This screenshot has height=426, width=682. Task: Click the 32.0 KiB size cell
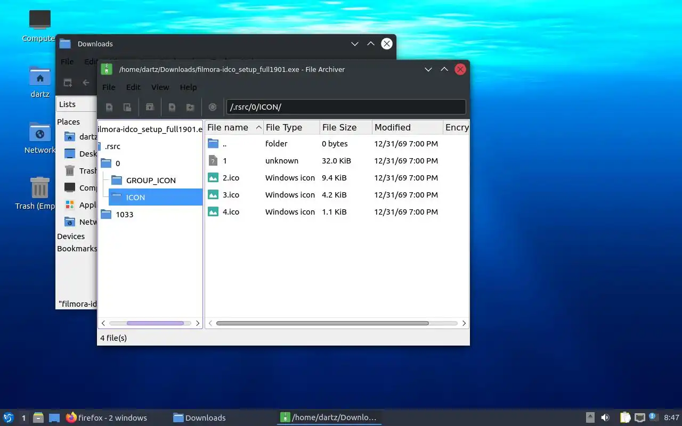click(x=336, y=160)
